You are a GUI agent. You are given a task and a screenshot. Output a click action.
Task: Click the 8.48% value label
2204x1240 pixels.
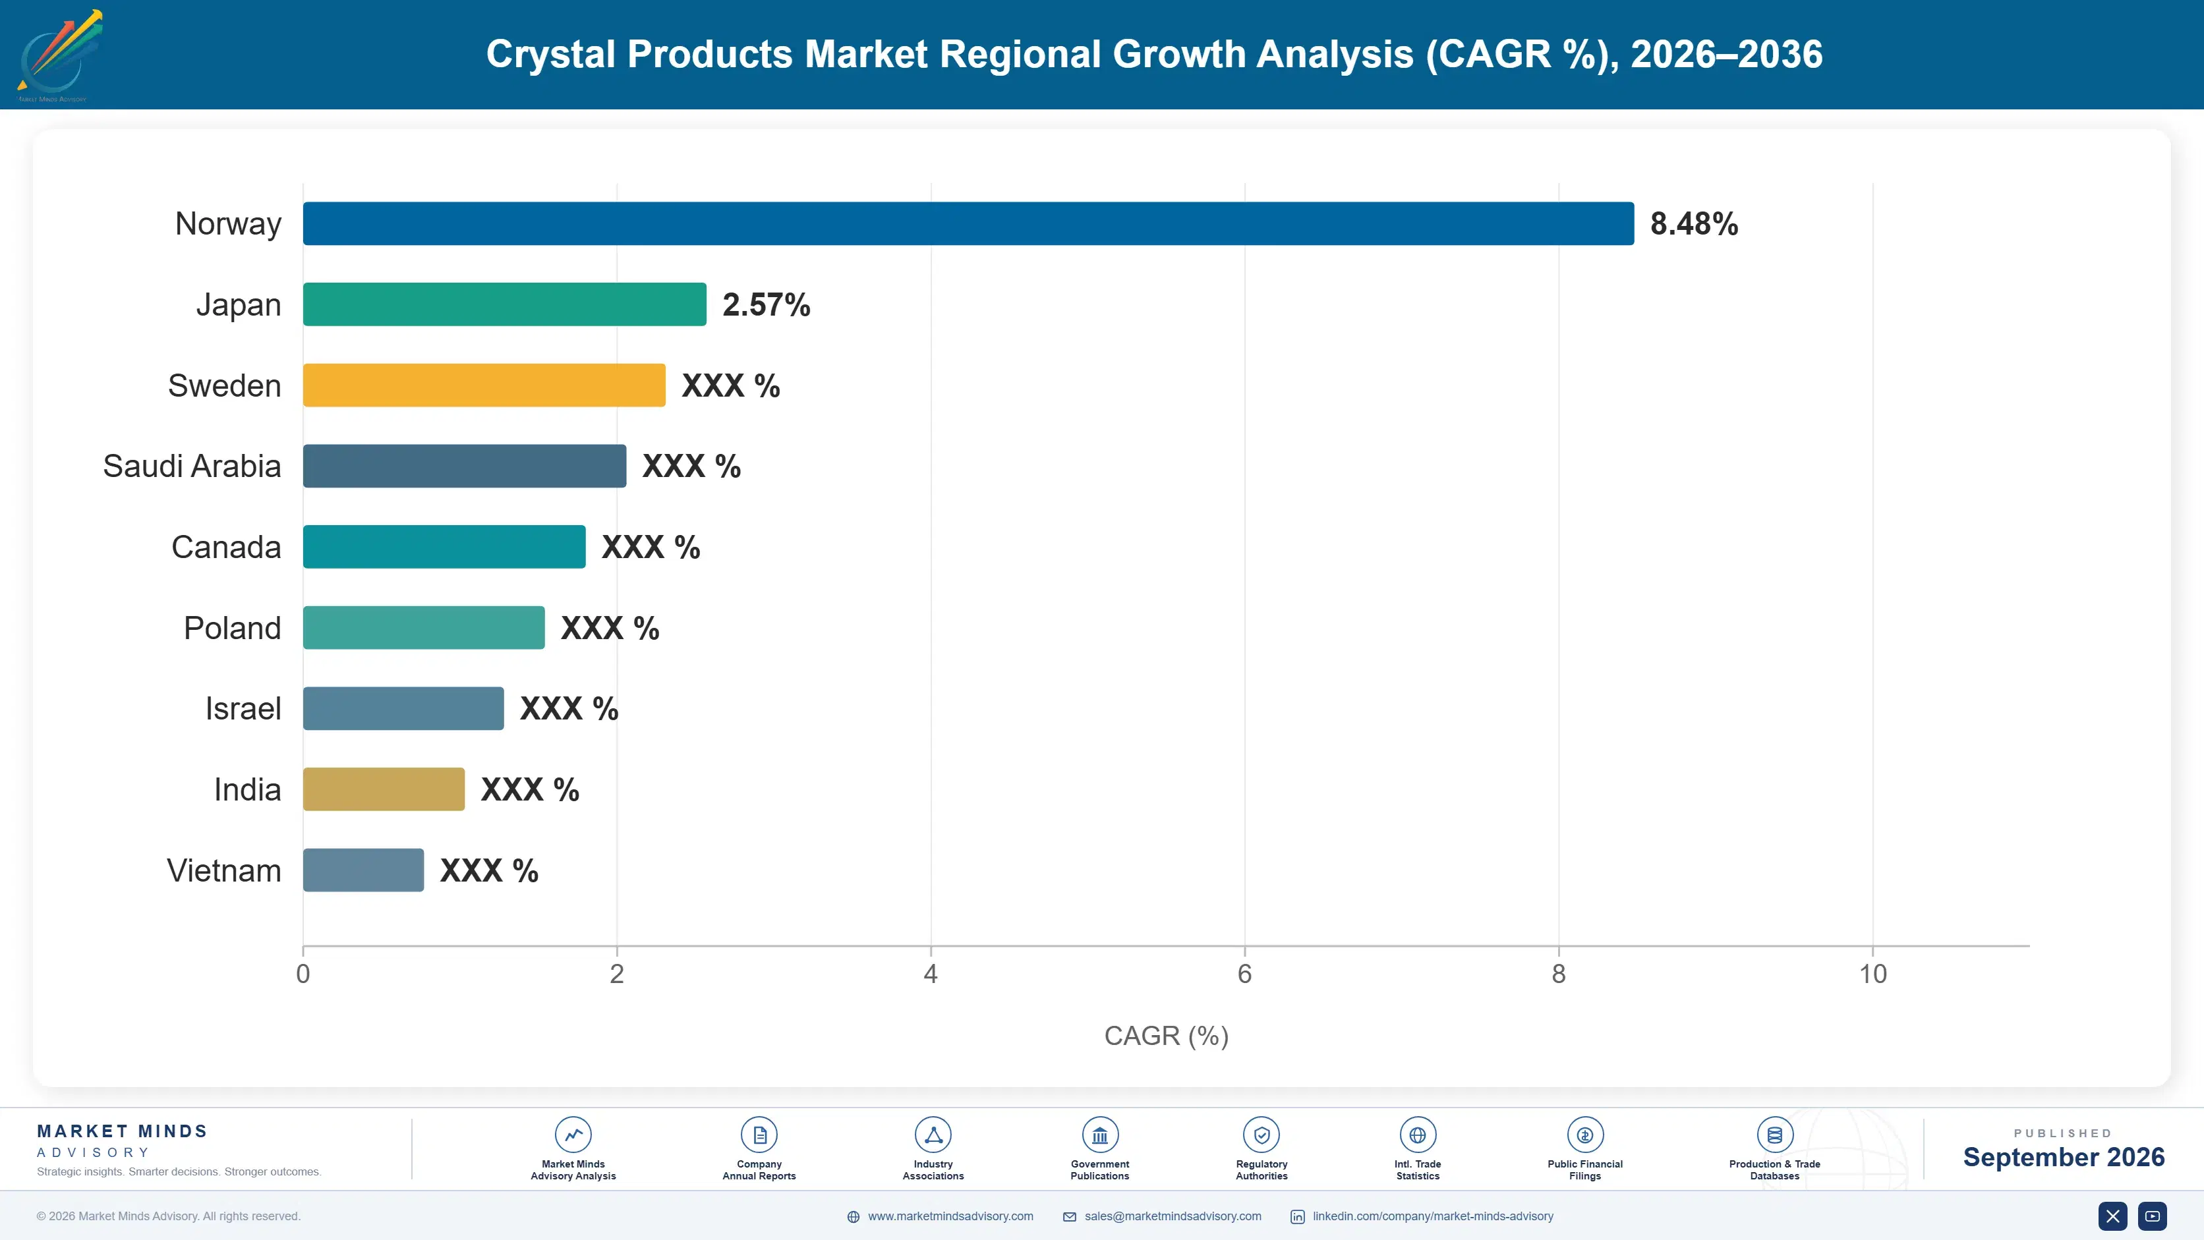1694,224
